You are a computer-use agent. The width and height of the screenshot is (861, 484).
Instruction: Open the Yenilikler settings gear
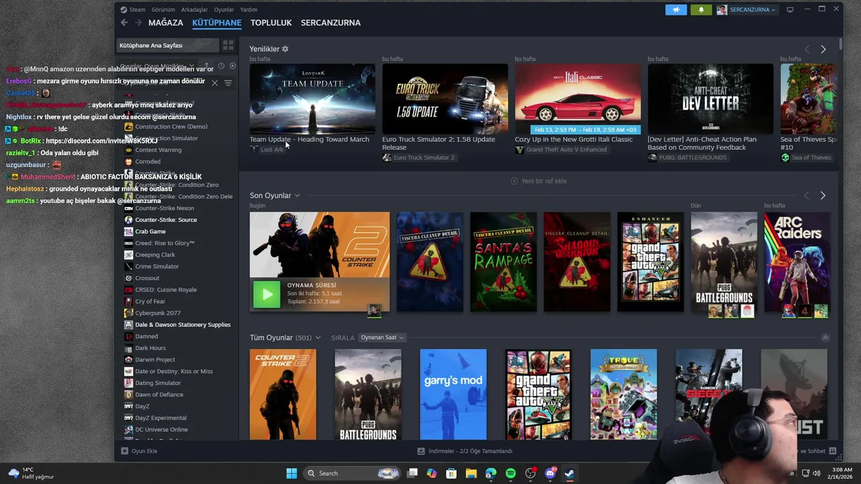(x=285, y=49)
